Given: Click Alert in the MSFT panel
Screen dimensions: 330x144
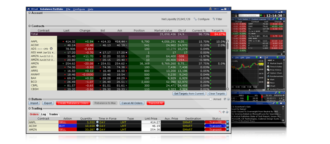Looking at the screenshot, I should pyautogui.click(x=271, y=80).
